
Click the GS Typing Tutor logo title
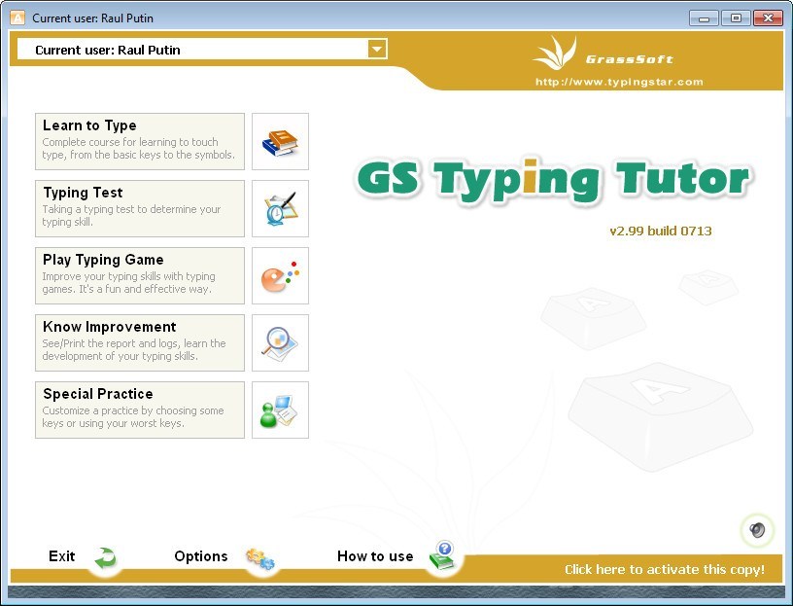(554, 180)
